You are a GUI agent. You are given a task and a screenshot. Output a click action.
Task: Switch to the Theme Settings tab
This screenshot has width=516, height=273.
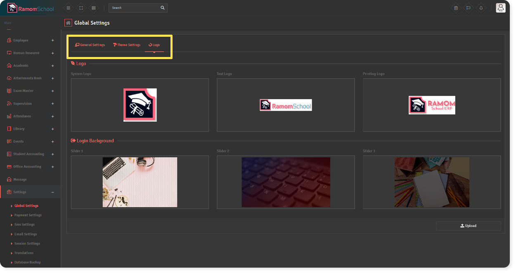(127, 45)
